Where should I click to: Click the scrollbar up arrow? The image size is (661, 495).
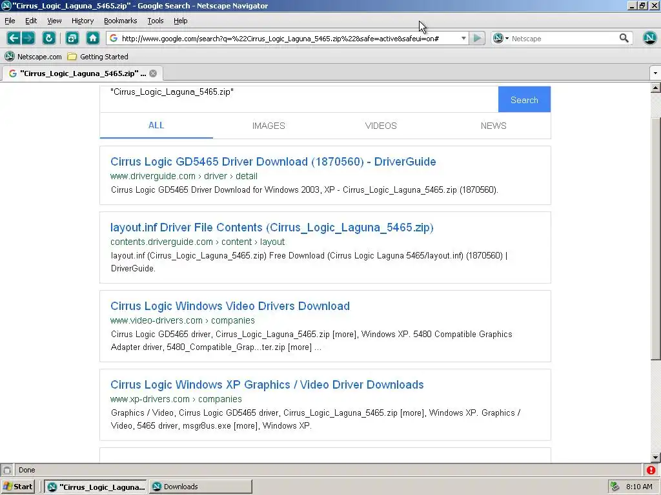click(x=656, y=88)
